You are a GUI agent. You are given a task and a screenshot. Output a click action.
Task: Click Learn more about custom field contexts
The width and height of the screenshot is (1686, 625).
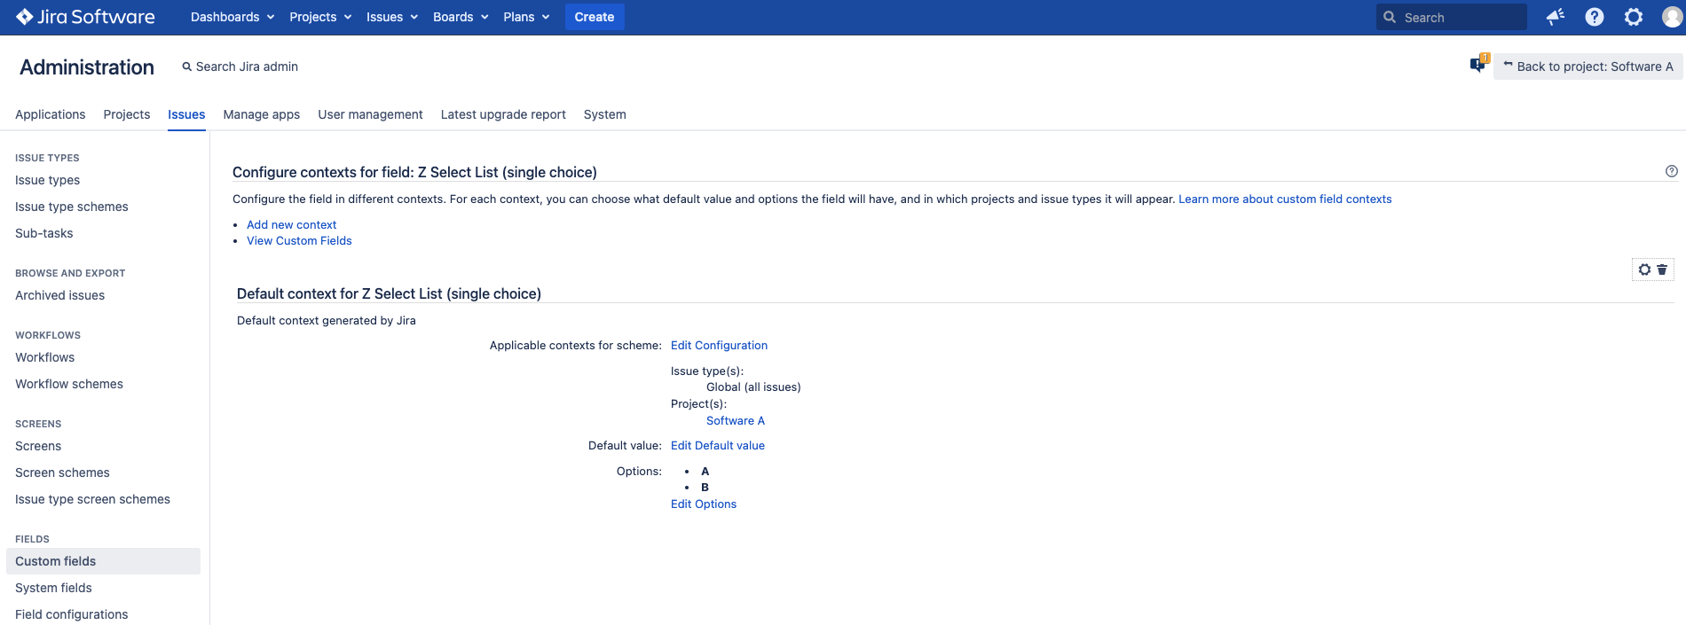[1285, 199]
